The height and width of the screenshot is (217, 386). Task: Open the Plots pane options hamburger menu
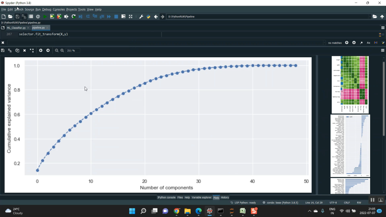click(x=383, y=50)
